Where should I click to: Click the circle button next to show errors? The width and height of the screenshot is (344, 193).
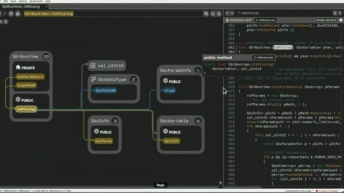pos(341,20)
